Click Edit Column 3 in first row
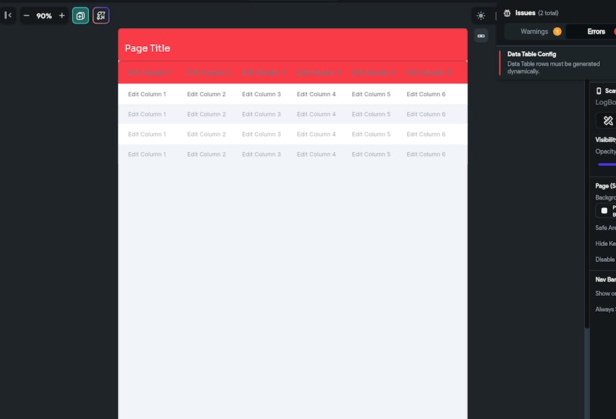Viewport: 616px width, 419px height. point(261,94)
